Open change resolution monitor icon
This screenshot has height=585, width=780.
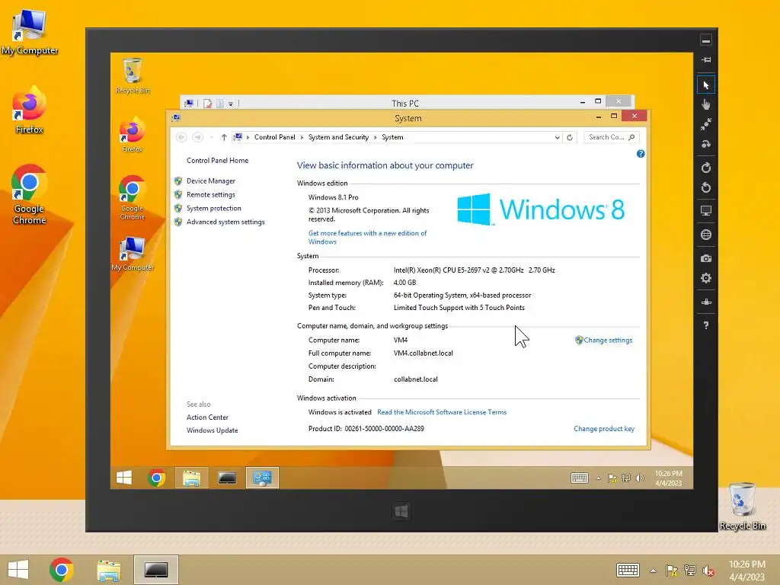[x=706, y=211]
